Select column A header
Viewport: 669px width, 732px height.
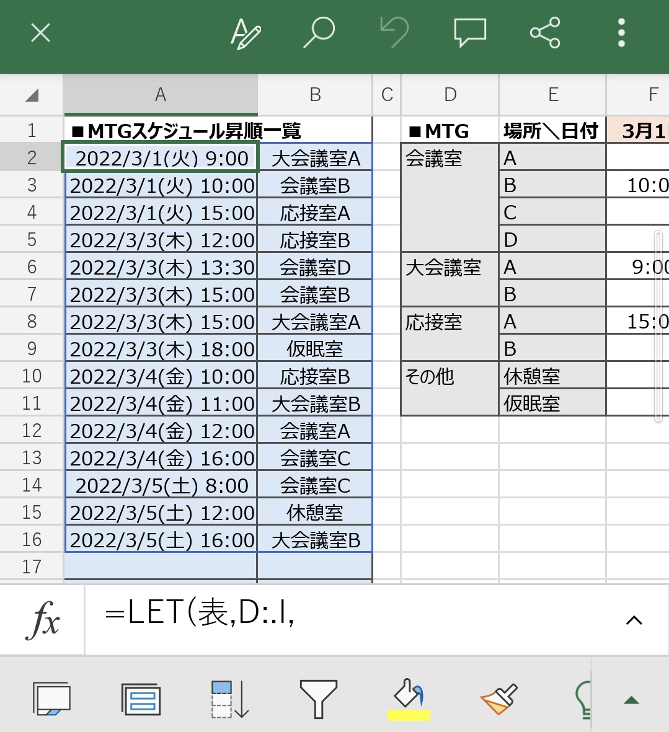pyautogui.click(x=160, y=95)
